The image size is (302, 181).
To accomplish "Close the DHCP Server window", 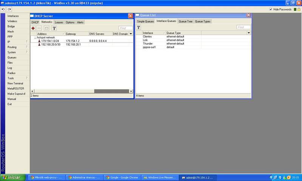I will pyautogui.click(x=130, y=16).
